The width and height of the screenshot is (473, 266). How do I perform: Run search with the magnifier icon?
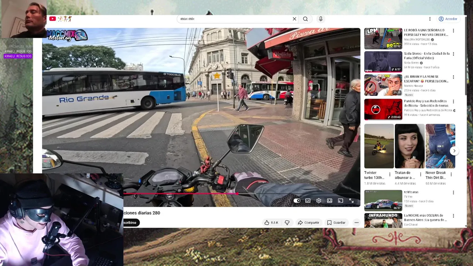305,19
